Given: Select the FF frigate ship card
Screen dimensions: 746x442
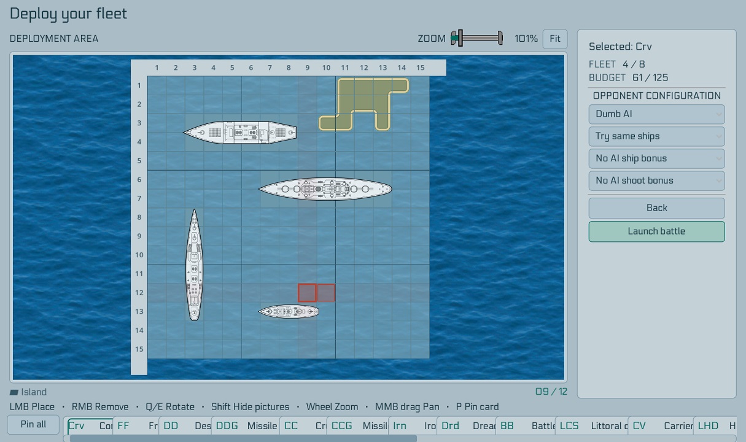Looking at the screenshot, I should (136, 425).
